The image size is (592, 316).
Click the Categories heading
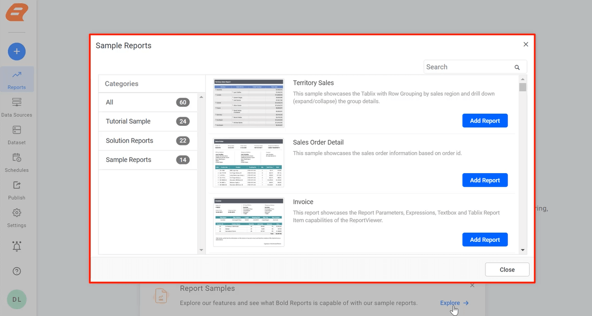tap(121, 84)
